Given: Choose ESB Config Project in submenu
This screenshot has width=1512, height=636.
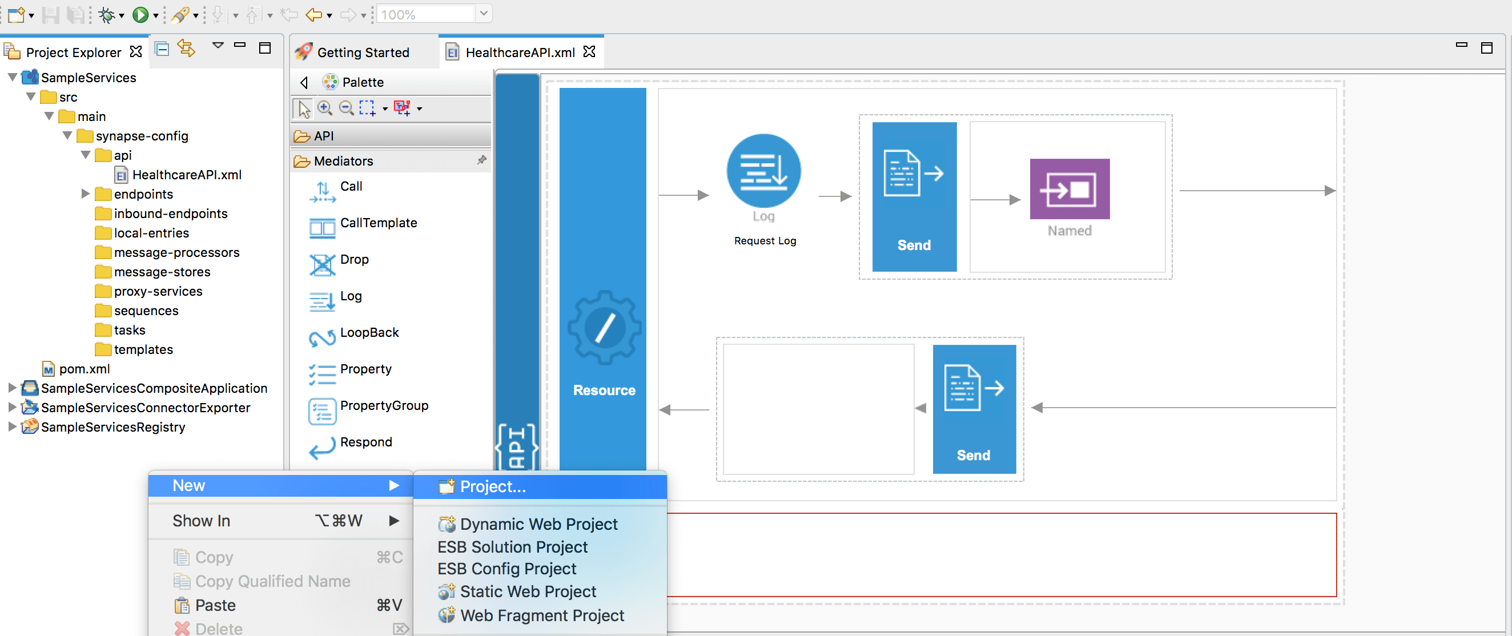Looking at the screenshot, I should (x=540, y=569).
